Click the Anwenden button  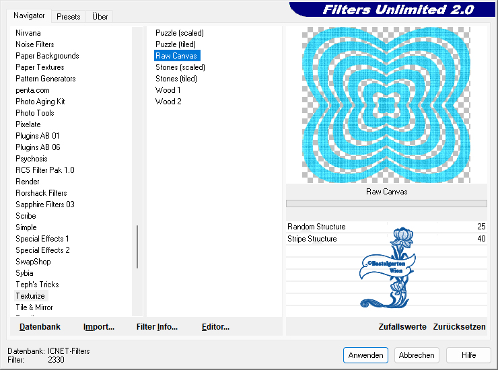tap(366, 355)
